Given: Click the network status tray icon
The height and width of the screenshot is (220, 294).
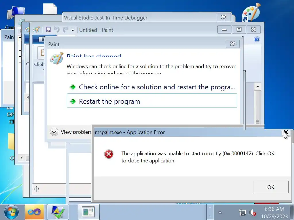Looking at the screenshot, I should coord(242,212).
